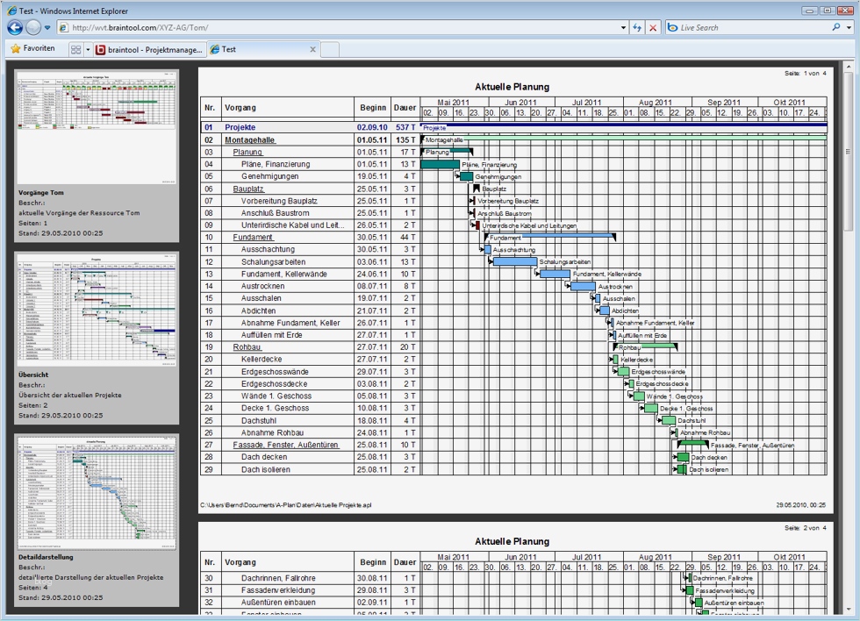Click the Aug 2011 month header
Screen dimensions: 860x621
[656, 103]
